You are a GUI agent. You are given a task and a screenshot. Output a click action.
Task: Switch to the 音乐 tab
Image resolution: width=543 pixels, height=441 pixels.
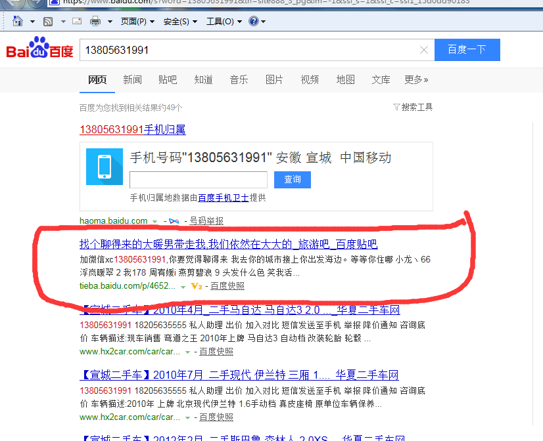coord(239,80)
